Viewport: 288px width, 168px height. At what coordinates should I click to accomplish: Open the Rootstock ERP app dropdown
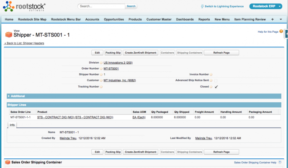click(x=265, y=6)
